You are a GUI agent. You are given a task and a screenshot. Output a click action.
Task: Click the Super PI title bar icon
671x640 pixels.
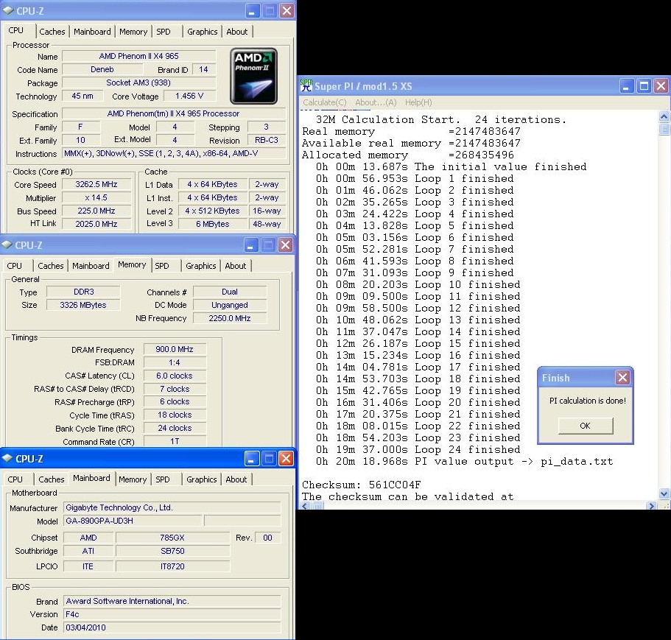(306, 86)
